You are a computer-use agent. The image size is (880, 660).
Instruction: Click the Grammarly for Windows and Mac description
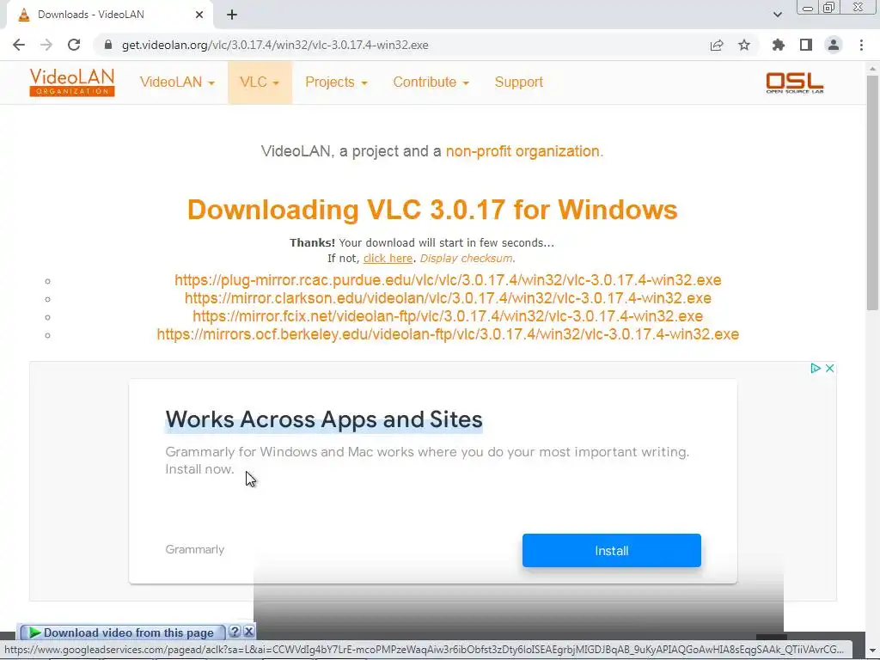[427, 461]
